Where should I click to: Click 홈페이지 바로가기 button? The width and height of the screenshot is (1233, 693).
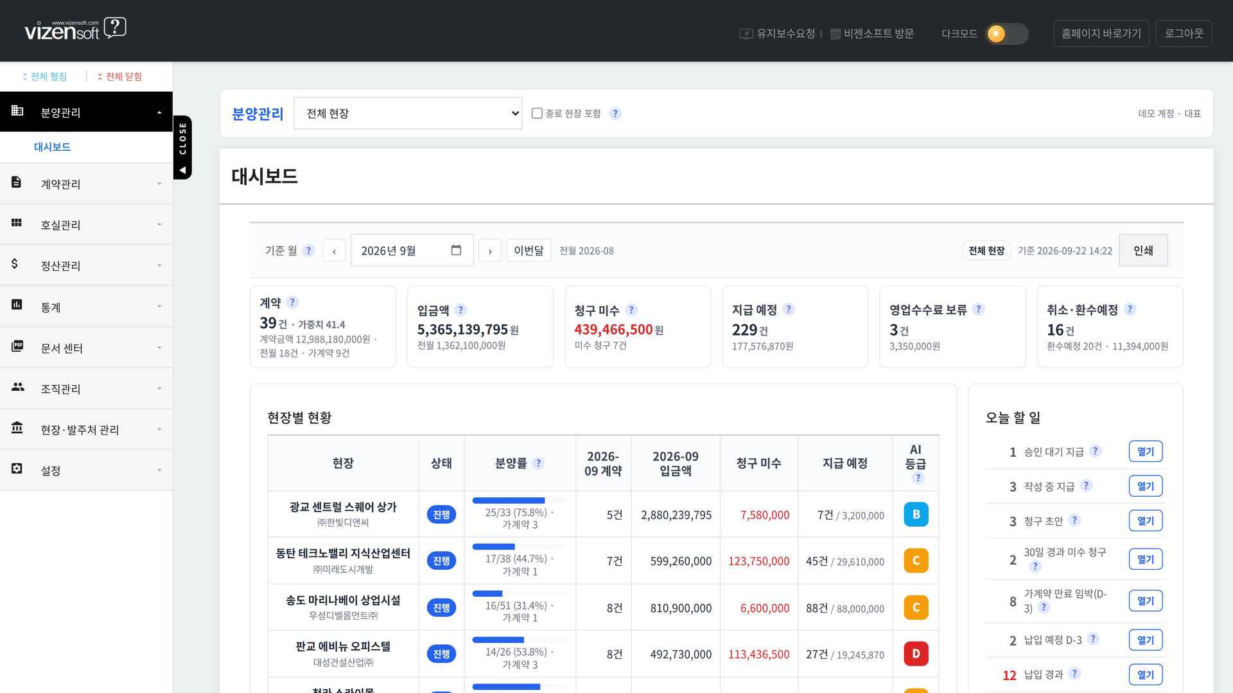point(1101,33)
